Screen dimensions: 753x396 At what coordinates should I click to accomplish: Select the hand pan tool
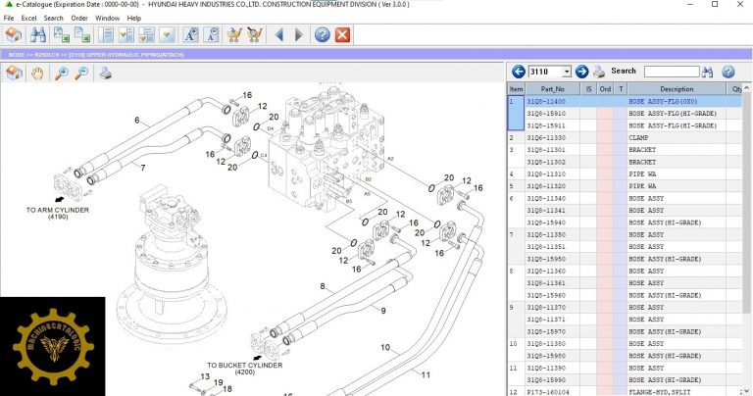click(x=37, y=74)
